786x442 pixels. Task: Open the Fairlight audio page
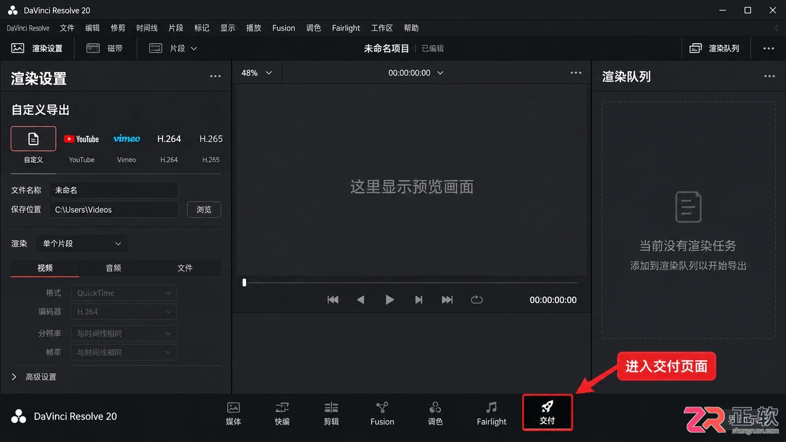coord(492,414)
